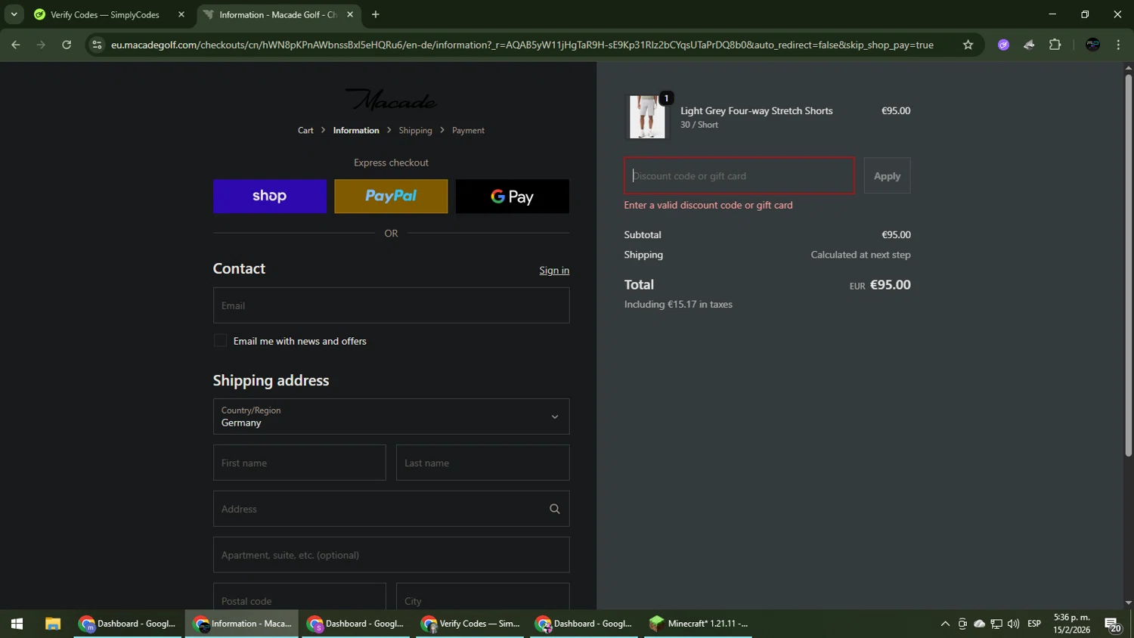
Task: Open a new browser tab
Action: click(x=376, y=14)
